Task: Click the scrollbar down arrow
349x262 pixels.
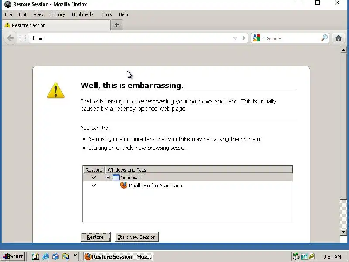Action: pos(343,232)
